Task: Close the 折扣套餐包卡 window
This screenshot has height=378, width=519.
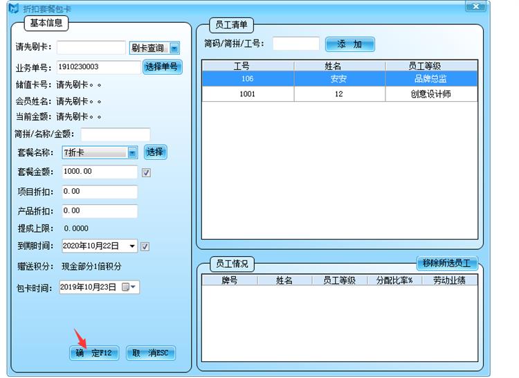Action: click(x=475, y=6)
